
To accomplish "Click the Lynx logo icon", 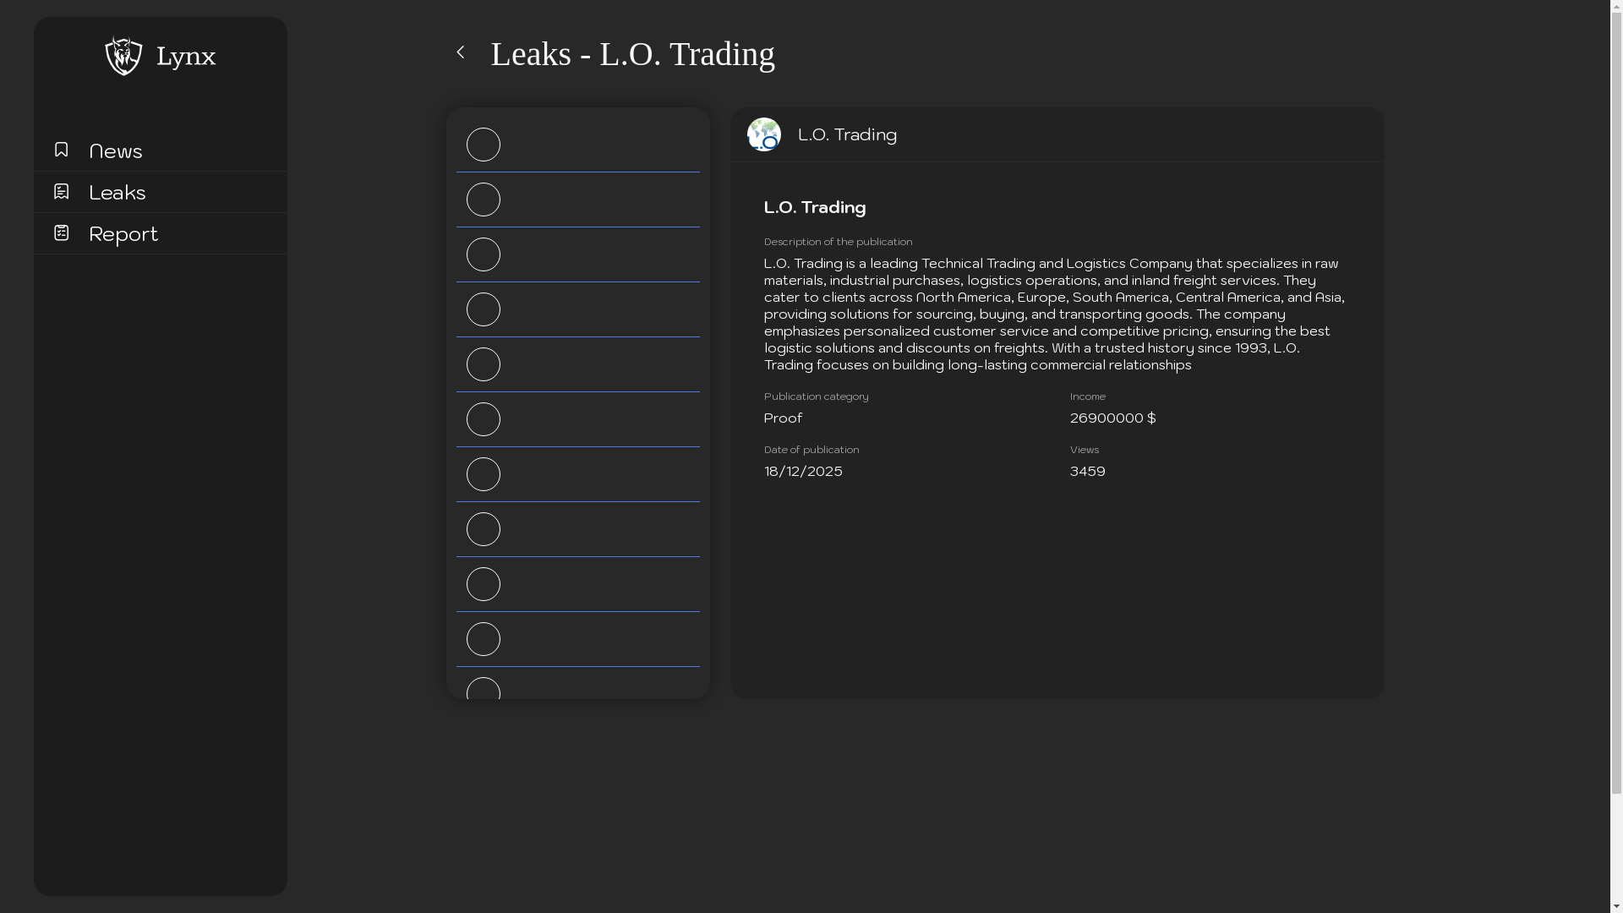I will coord(123,56).
